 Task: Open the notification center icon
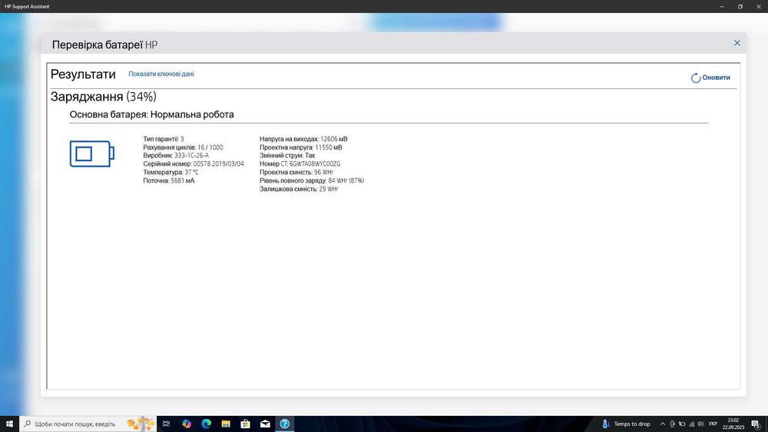click(756, 424)
